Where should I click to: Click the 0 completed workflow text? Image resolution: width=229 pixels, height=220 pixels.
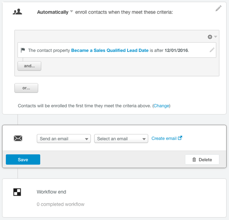60,204
